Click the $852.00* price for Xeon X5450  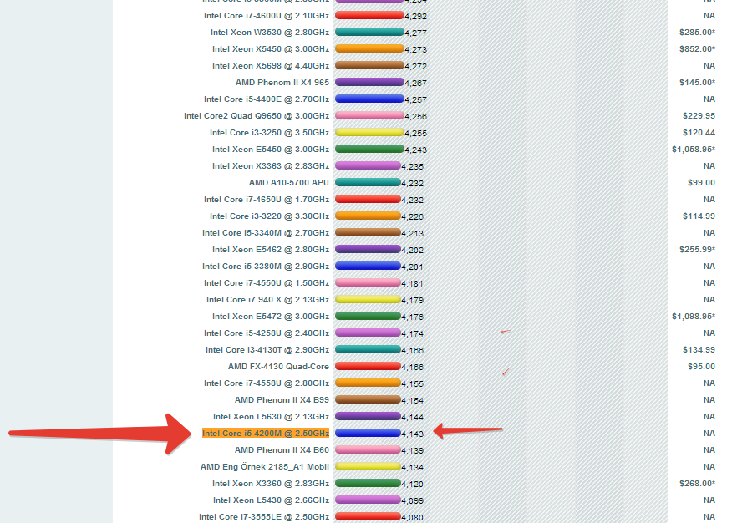pyautogui.click(x=697, y=49)
